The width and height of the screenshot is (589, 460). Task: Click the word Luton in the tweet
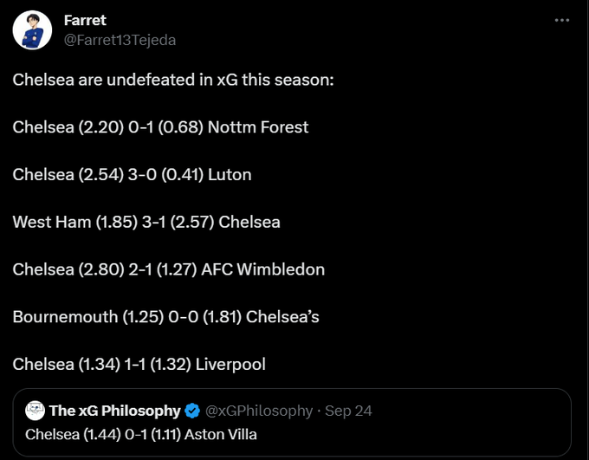(230, 175)
